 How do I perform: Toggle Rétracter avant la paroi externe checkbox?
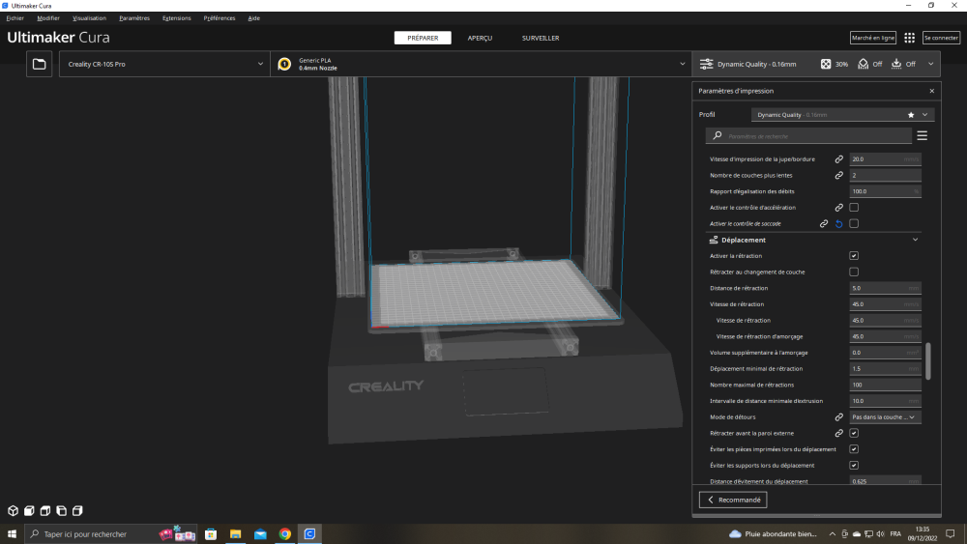[854, 433]
